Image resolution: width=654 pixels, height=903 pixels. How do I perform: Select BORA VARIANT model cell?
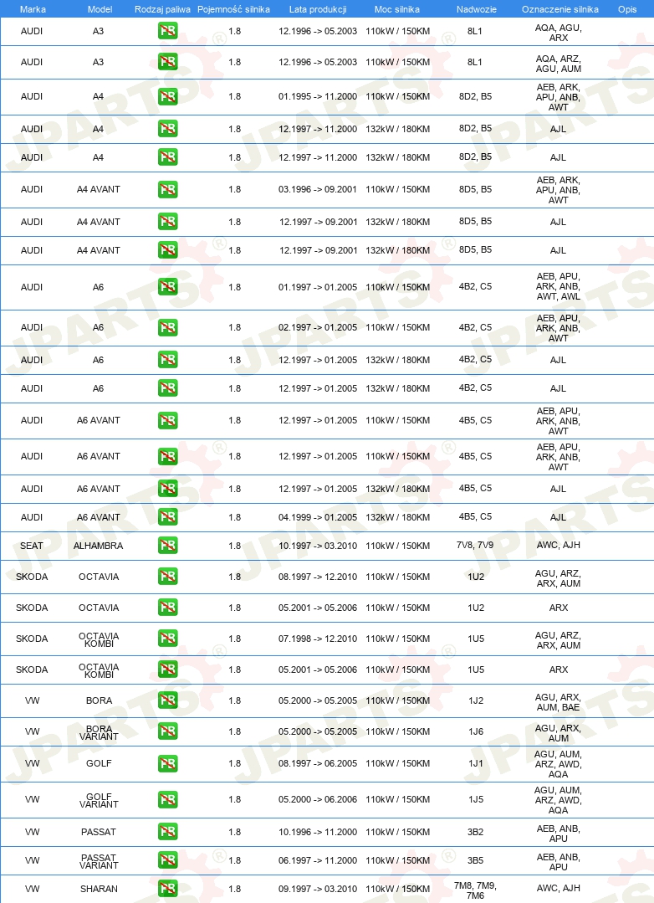pyautogui.click(x=99, y=732)
